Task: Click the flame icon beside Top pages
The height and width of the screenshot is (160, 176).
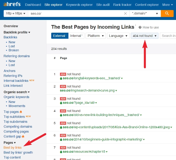Action: 21,112
